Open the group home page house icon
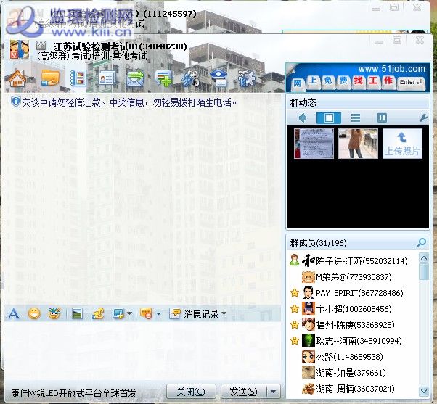Viewport: 437px width, 404px height. (x=17, y=78)
